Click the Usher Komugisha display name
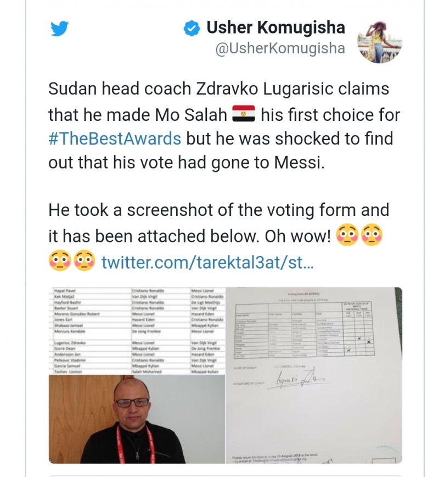Viewport: 439px width, 477px height. click(x=275, y=27)
